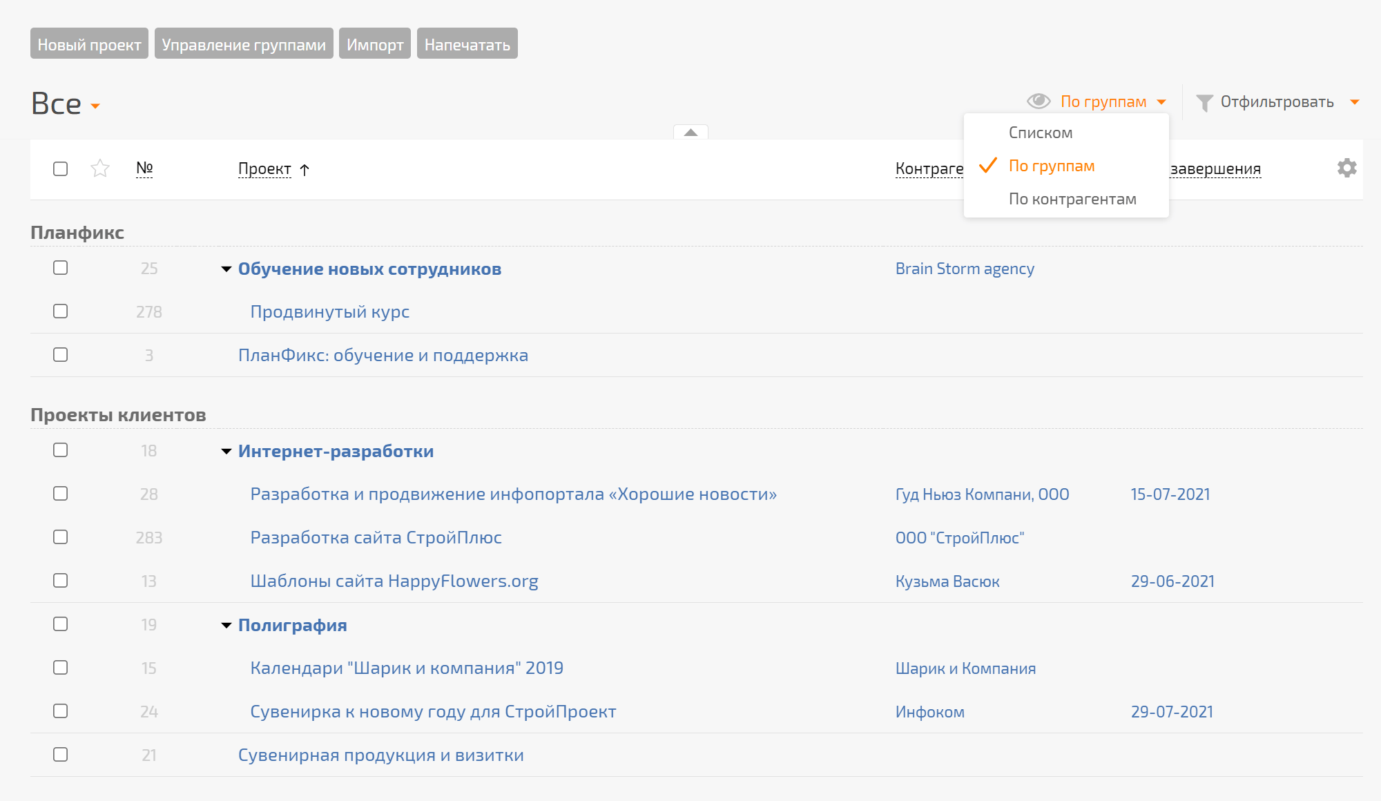1381x801 pixels.
Task: Collapse the top panel with up-arrow tab
Action: (x=690, y=132)
